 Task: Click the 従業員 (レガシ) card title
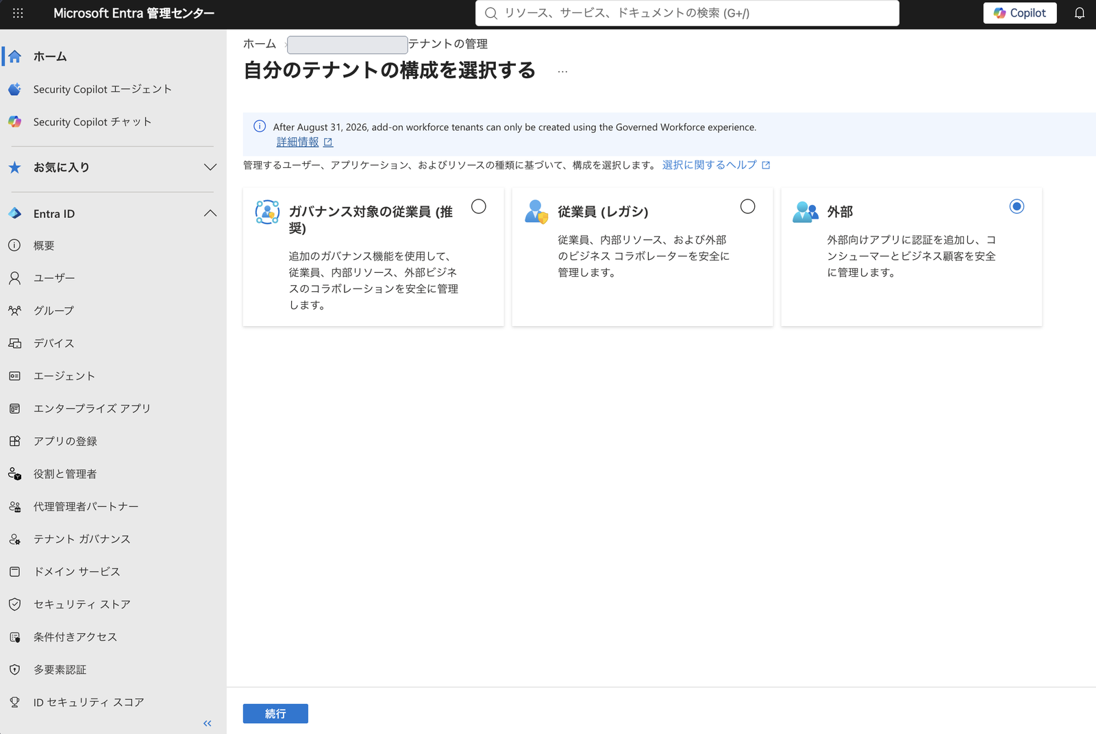point(603,212)
